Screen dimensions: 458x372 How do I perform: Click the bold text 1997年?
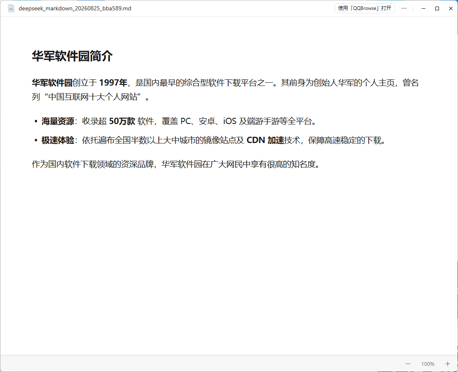coord(113,83)
